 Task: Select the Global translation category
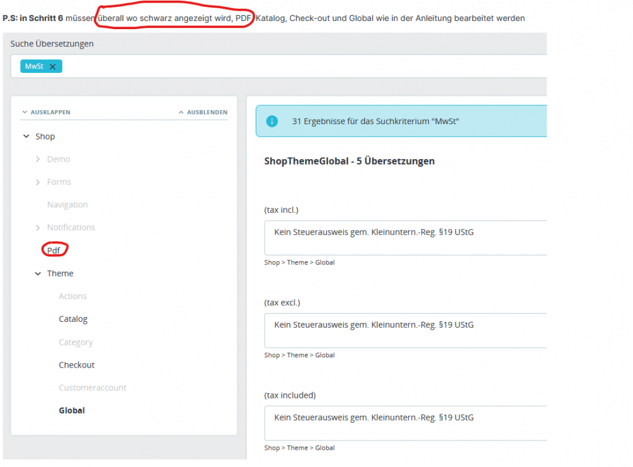[x=72, y=410]
